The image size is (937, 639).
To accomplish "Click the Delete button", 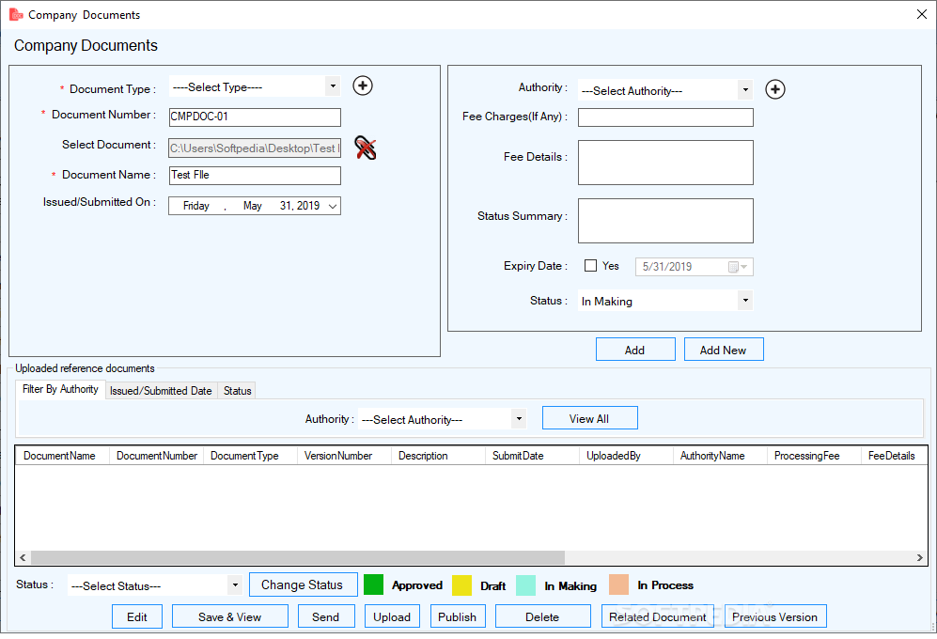I will point(542,616).
